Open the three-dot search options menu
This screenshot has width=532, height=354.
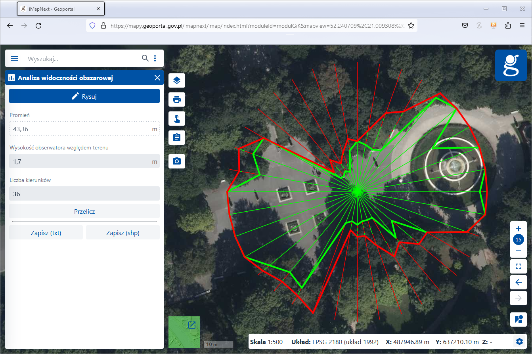click(x=155, y=58)
